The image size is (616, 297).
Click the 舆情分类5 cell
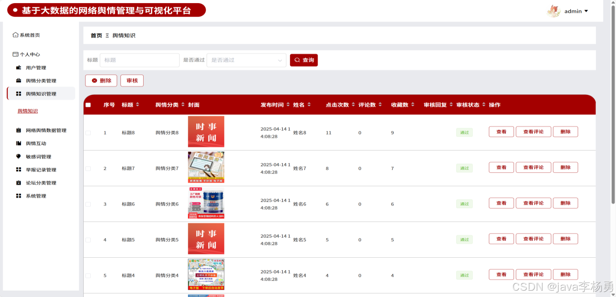167,240
